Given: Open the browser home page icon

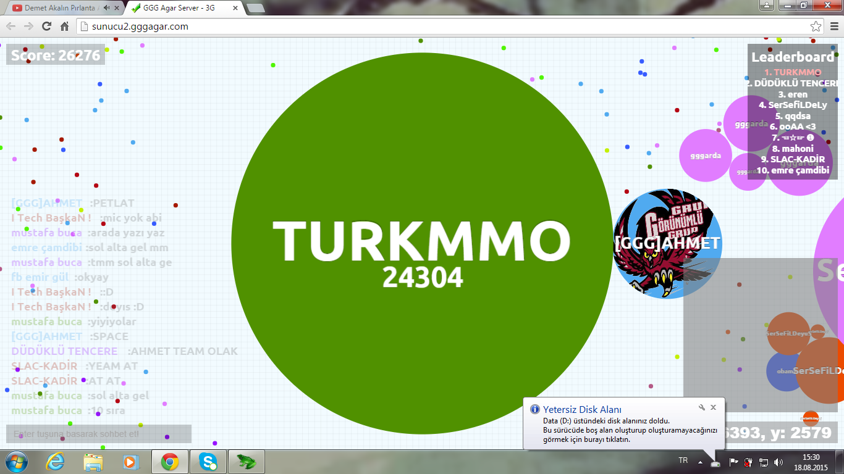Looking at the screenshot, I should (64, 27).
